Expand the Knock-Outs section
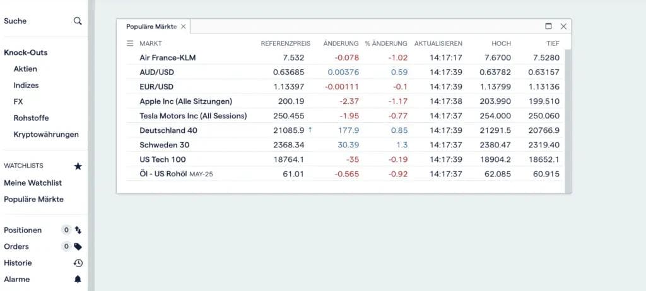The width and height of the screenshot is (646, 291). point(25,52)
